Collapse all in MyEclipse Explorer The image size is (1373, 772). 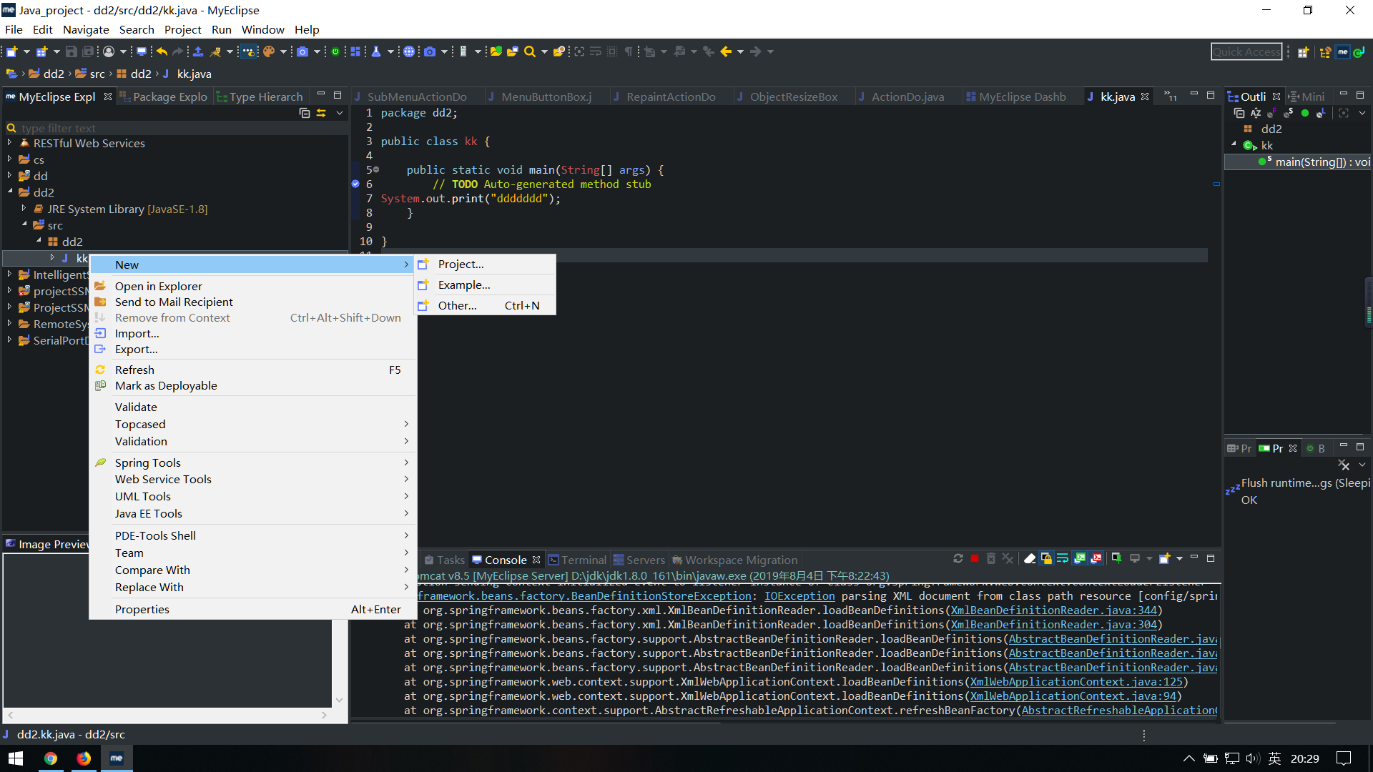(305, 113)
